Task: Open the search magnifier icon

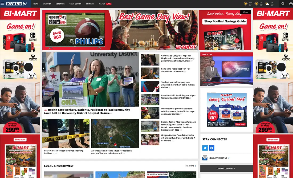Action: (283, 4)
